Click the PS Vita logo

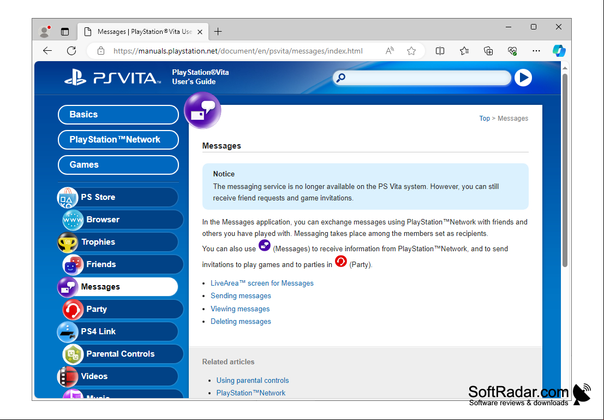113,78
